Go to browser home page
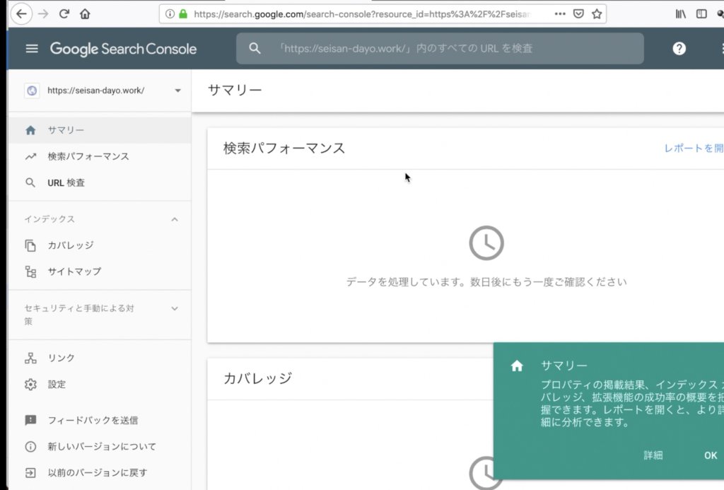The image size is (724, 490). (85, 13)
